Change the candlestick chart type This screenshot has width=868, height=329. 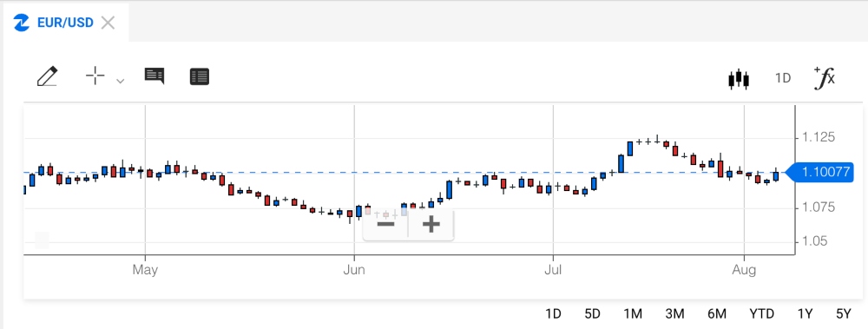click(x=739, y=79)
